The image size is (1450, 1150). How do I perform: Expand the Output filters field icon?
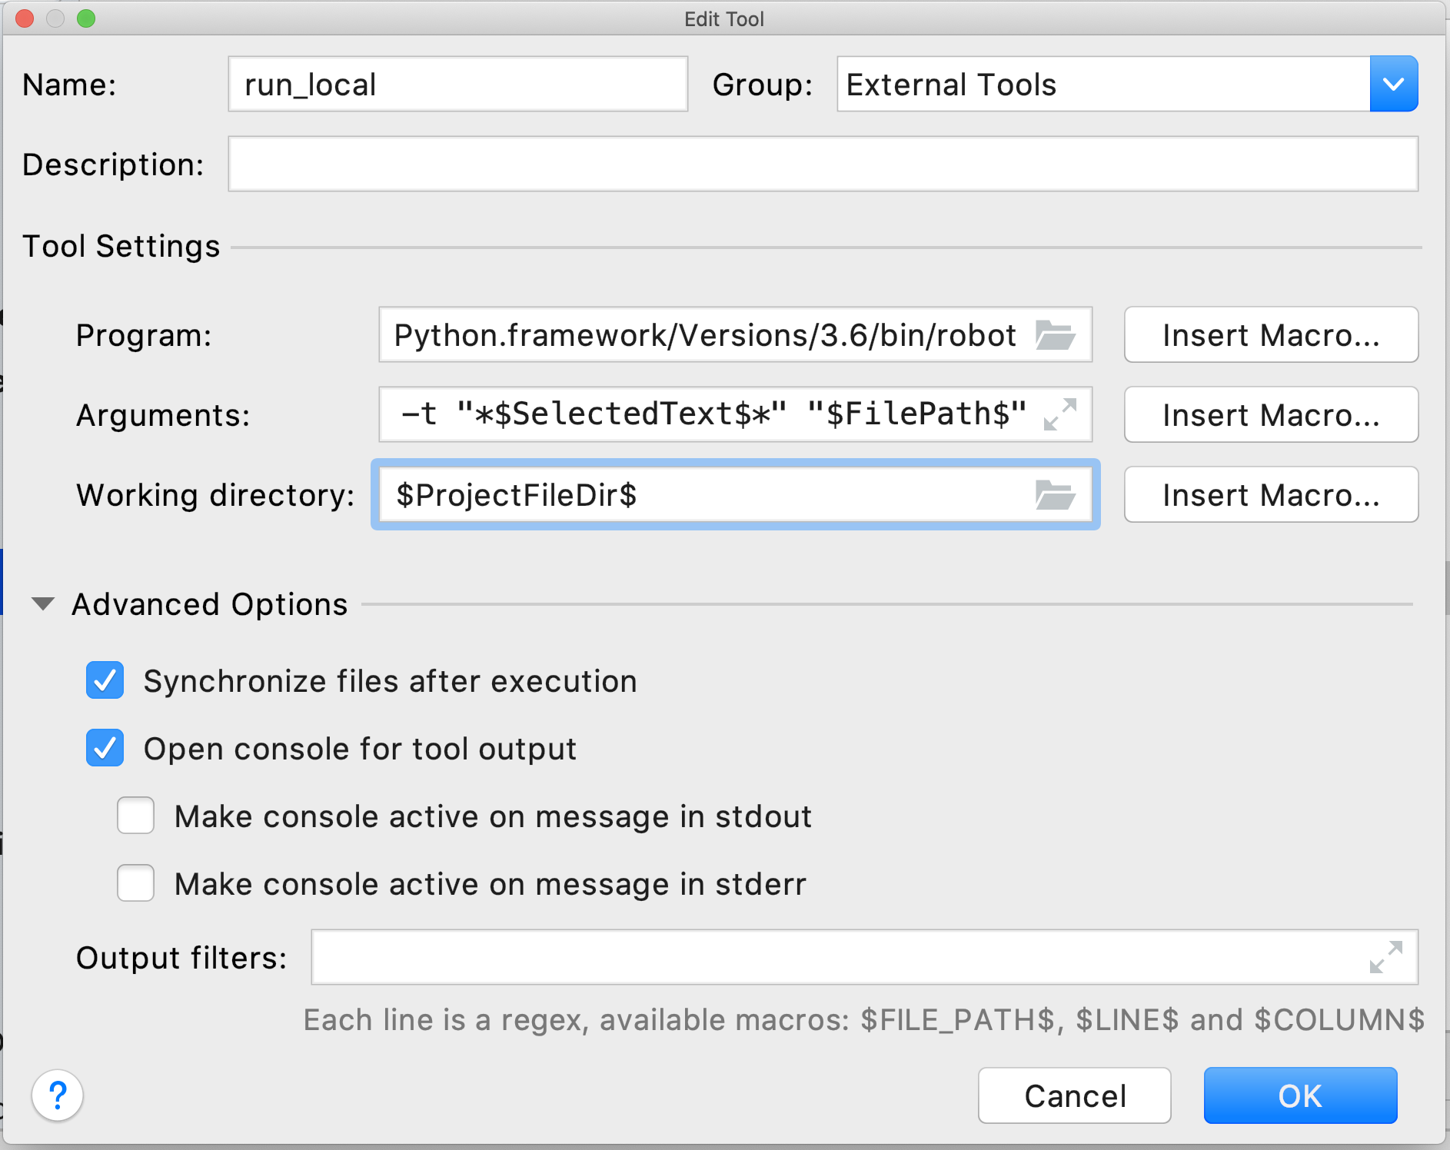point(1386,957)
